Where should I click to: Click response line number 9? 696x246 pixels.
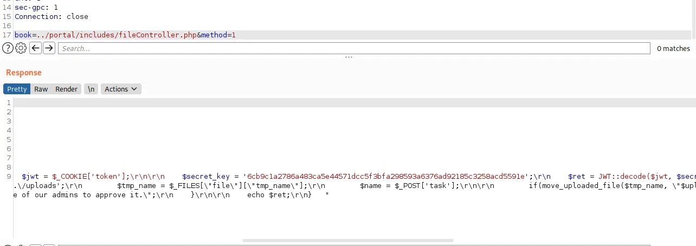[x=9, y=176]
